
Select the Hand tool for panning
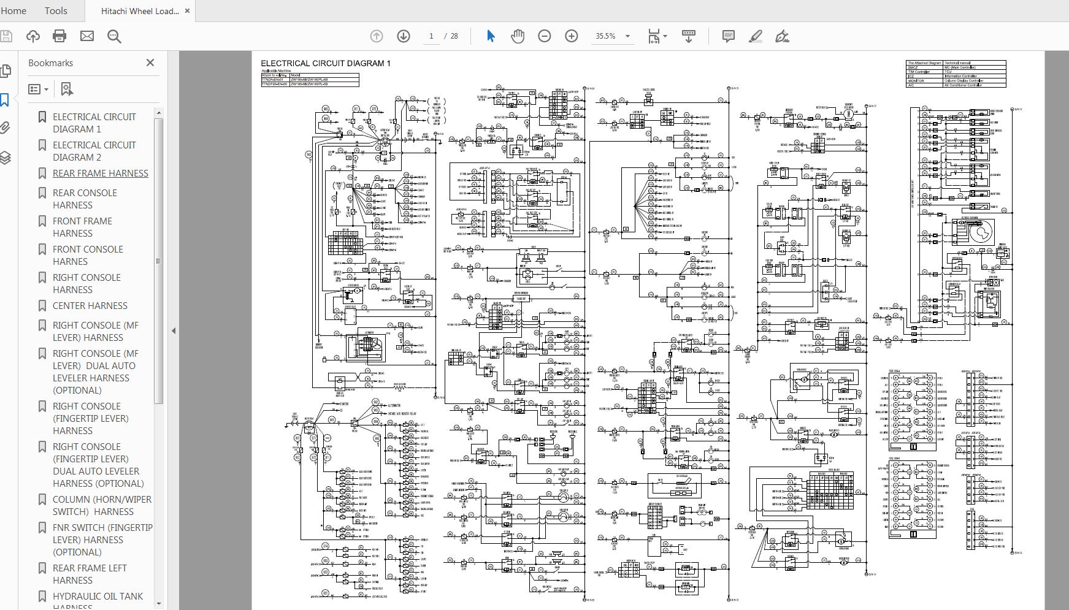(517, 36)
